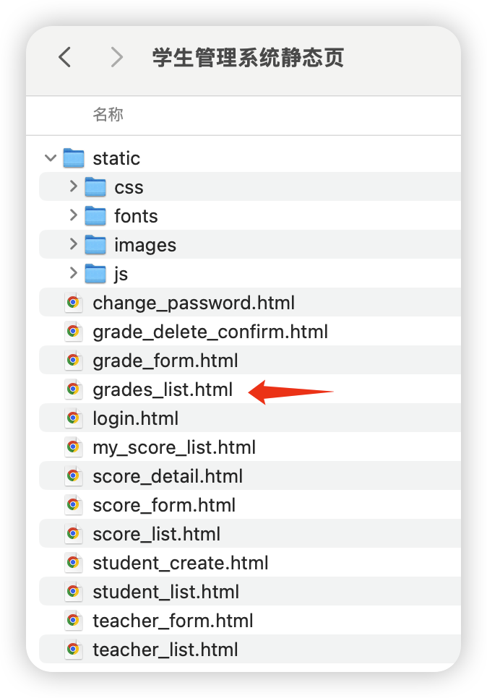Select the score_detail.html file
487x698 pixels.
(168, 476)
